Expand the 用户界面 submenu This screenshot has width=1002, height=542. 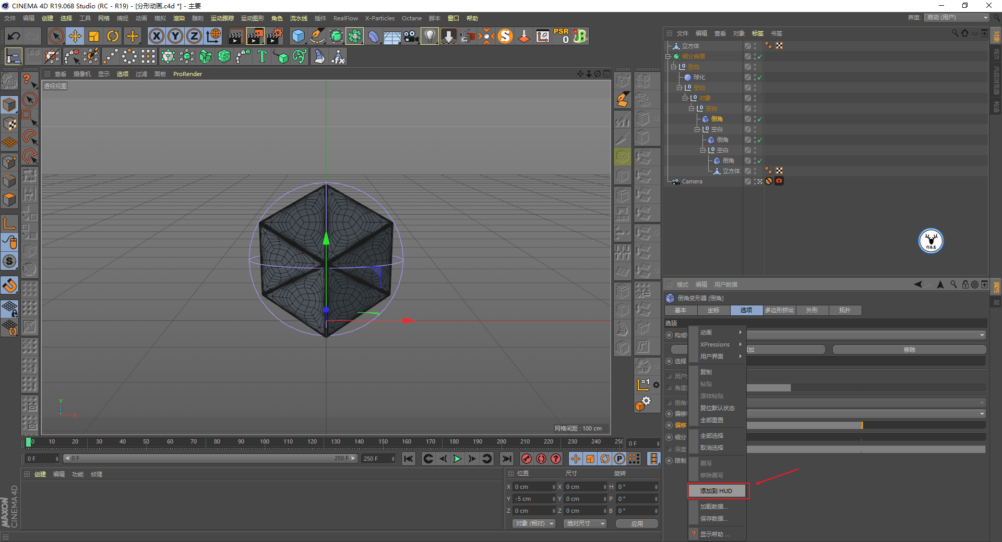tap(717, 356)
